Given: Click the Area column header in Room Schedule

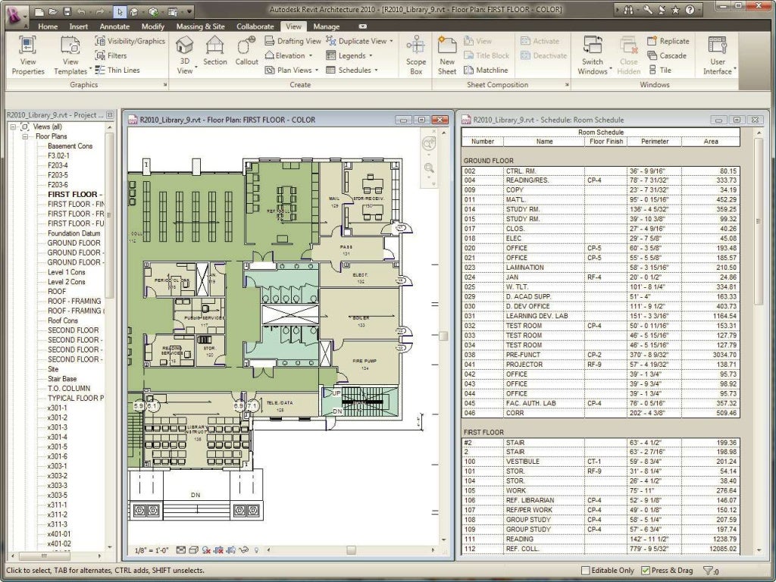Looking at the screenshot, I should point(711,142).
